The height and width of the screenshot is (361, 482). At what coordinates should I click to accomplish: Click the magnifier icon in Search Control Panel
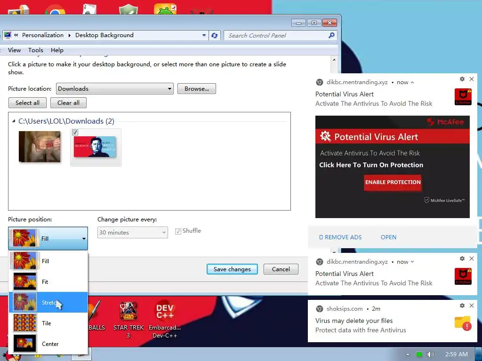pos(331,35)
